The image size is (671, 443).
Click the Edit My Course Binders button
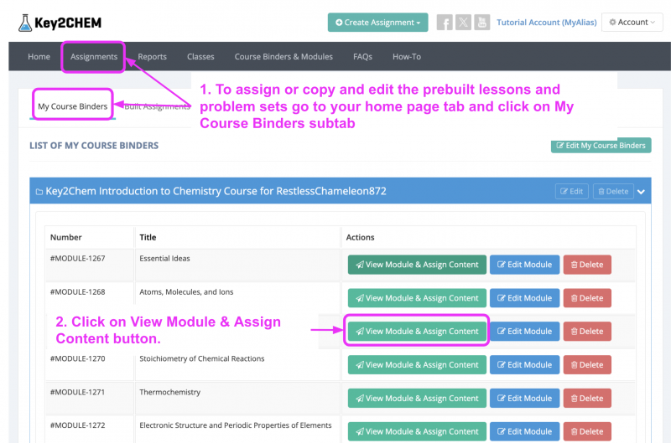(x=601, y=146)
